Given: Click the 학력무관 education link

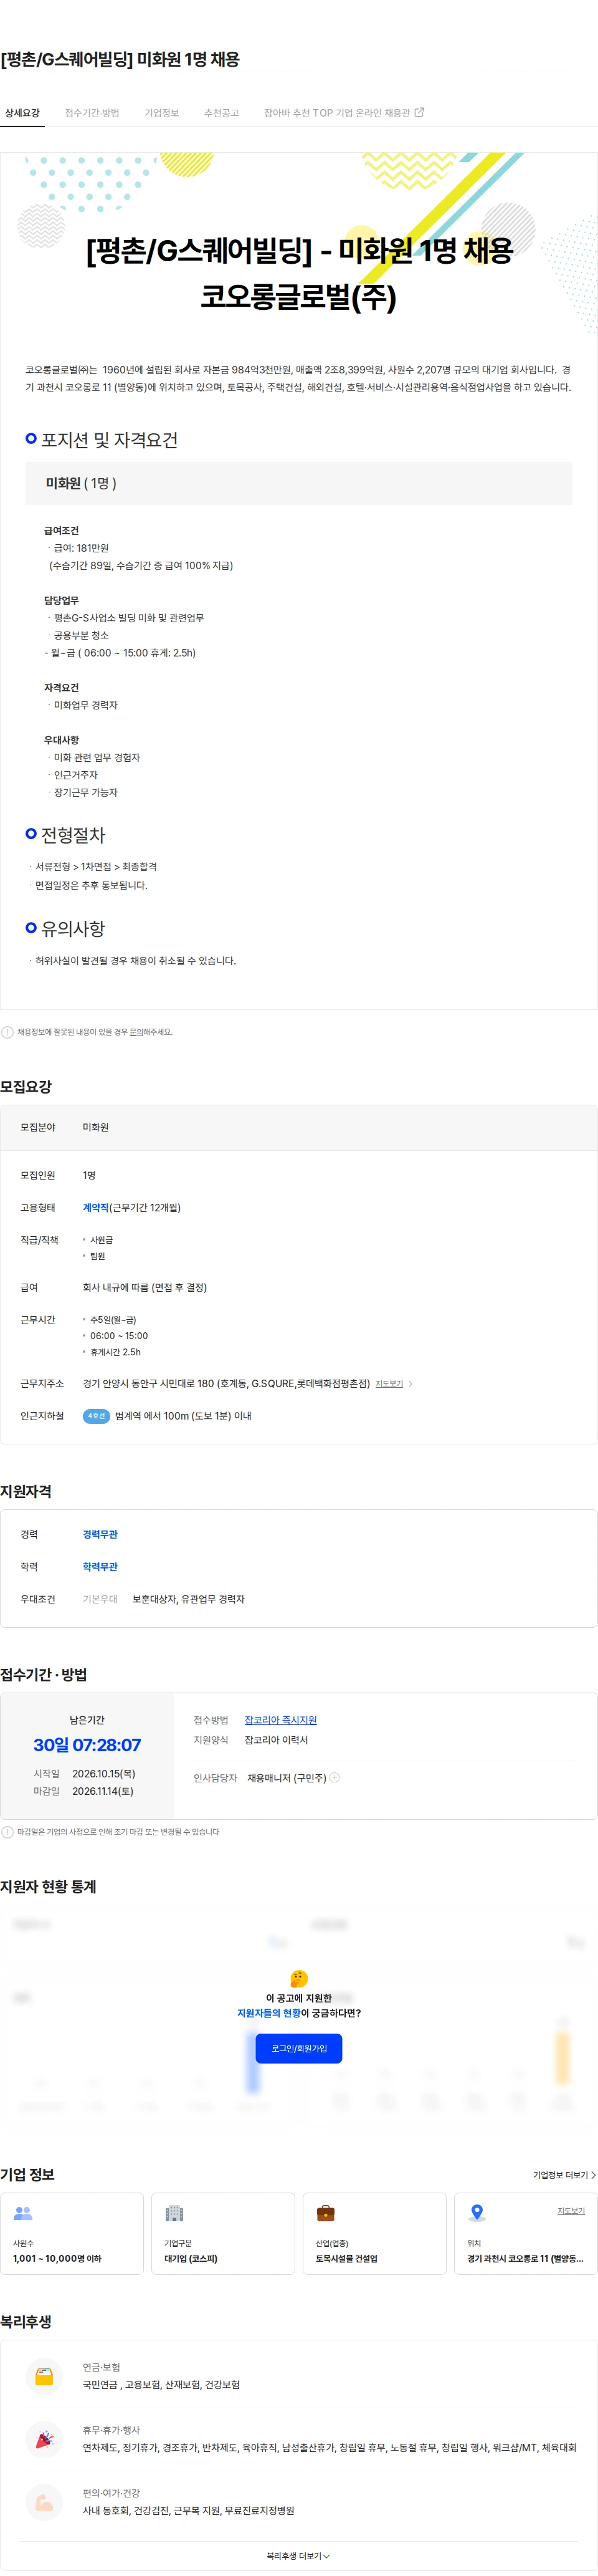Looking at the screenshot, I should (x=100, y=1567).
